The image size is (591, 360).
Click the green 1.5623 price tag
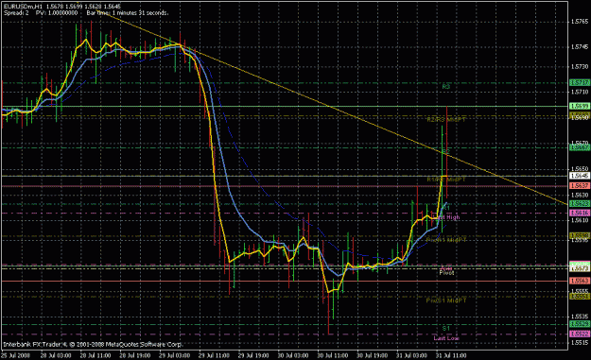coord(580,204)
